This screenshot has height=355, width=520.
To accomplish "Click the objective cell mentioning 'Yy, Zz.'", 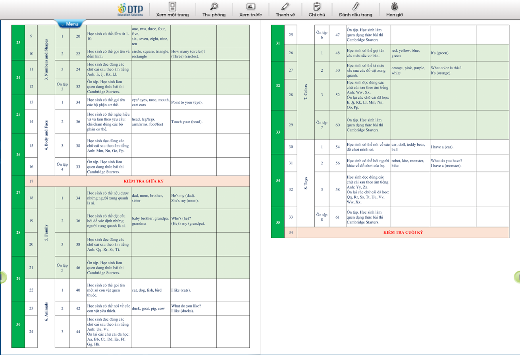I will coord(368,189).
